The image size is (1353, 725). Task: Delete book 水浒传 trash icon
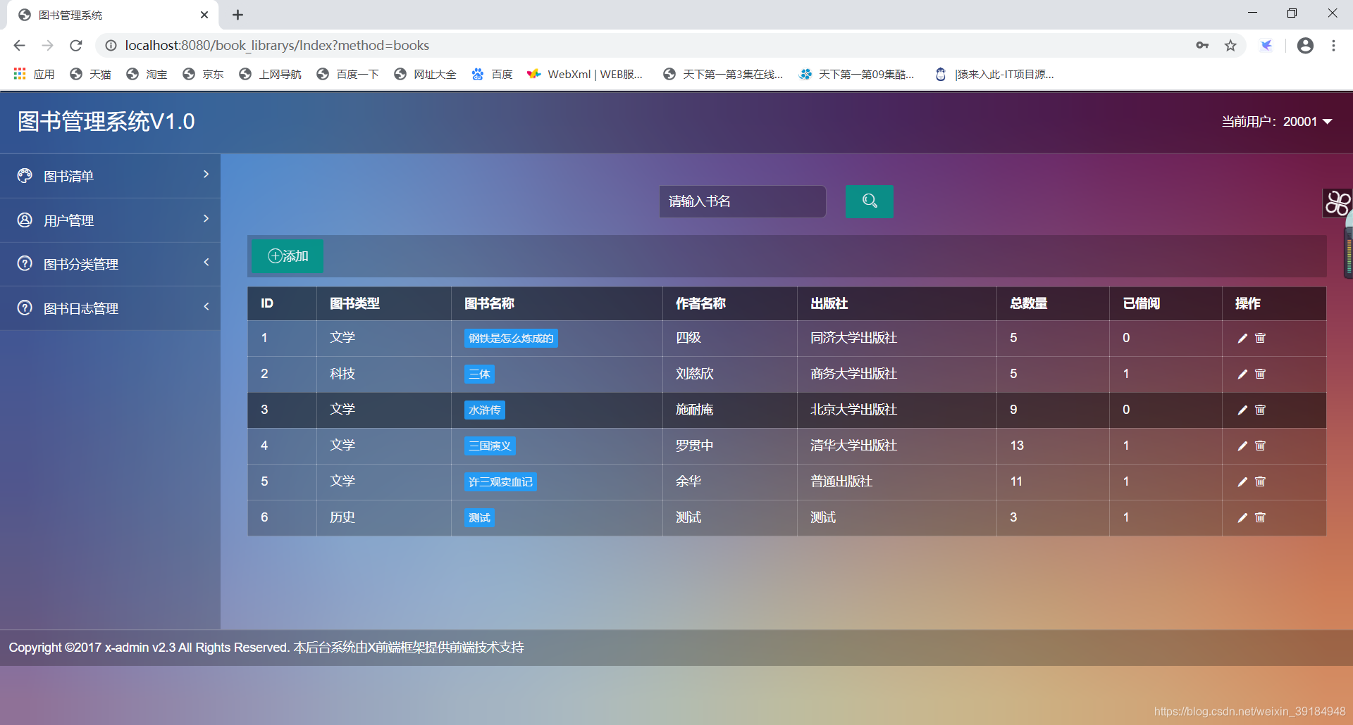(x=1261, y=410)
